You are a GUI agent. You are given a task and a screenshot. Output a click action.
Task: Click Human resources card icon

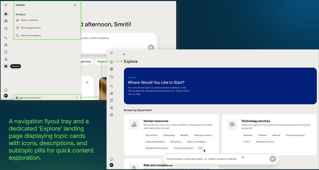tap(134, 125)
